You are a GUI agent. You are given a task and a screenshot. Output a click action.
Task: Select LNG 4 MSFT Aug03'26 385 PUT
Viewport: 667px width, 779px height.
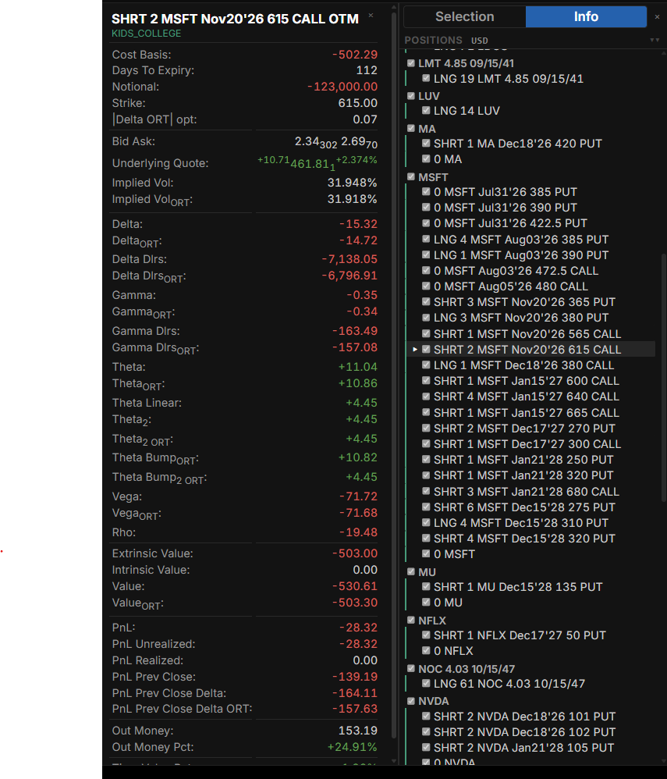pos(521,240)
